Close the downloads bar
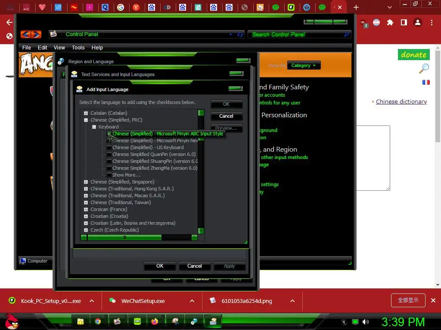The height and width of the screenshot is (330, 441). coord(433,300)
